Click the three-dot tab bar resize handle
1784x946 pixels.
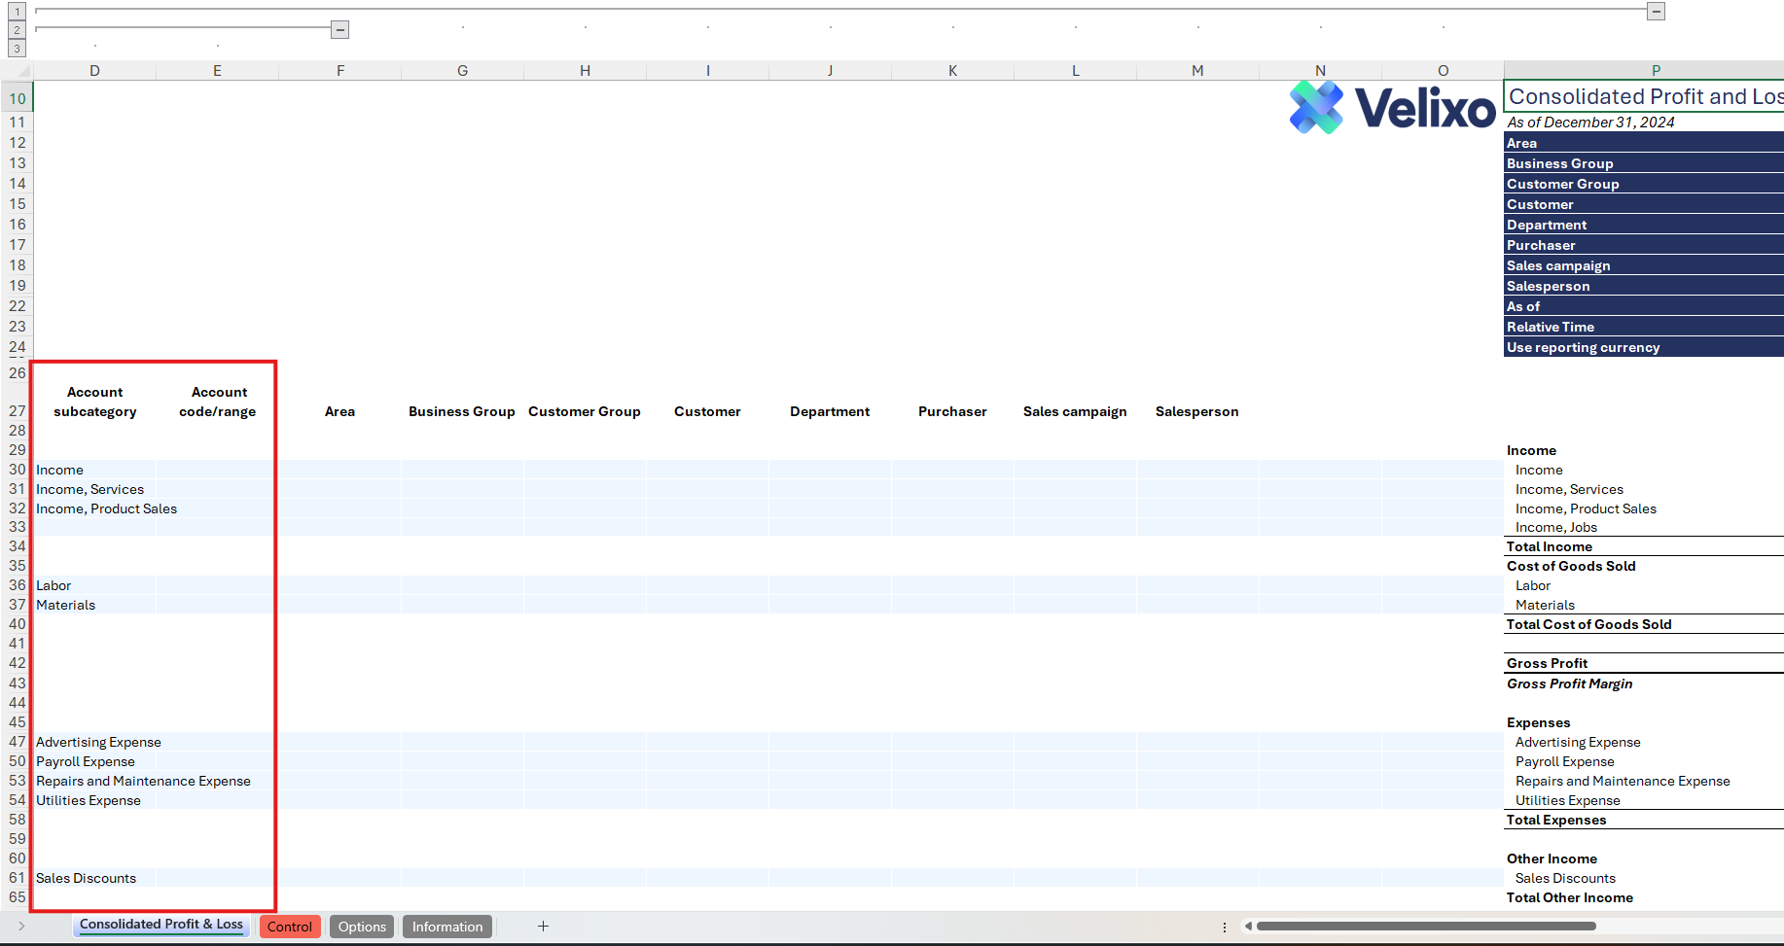point(1225,927)
